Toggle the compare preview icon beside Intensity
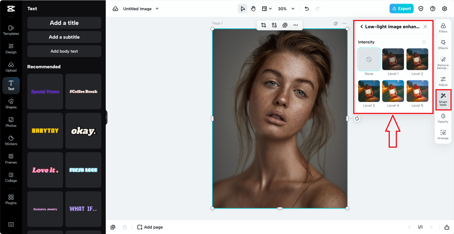Screen dimensions: 454x234 point(424,42)
